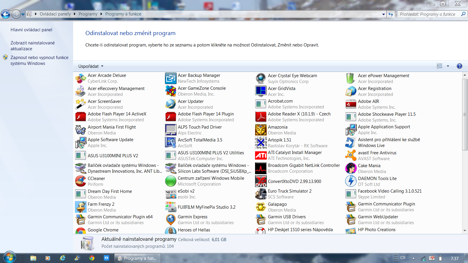
Task: Expand the arrow after Programy breadcrumb
Action: [x=101, y=14]
